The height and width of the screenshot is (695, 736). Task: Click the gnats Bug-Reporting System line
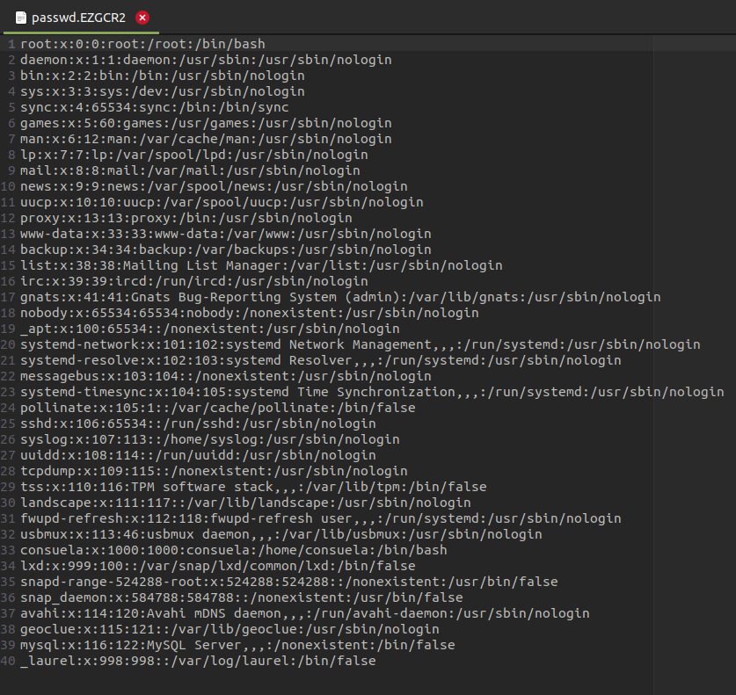340,297
